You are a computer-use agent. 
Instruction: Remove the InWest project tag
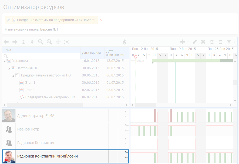point(101,20)
